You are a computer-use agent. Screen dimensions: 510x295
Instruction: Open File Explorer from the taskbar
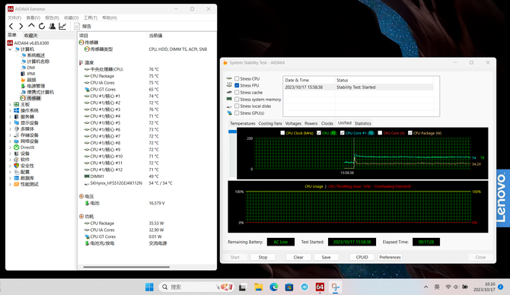click(259, 287)
